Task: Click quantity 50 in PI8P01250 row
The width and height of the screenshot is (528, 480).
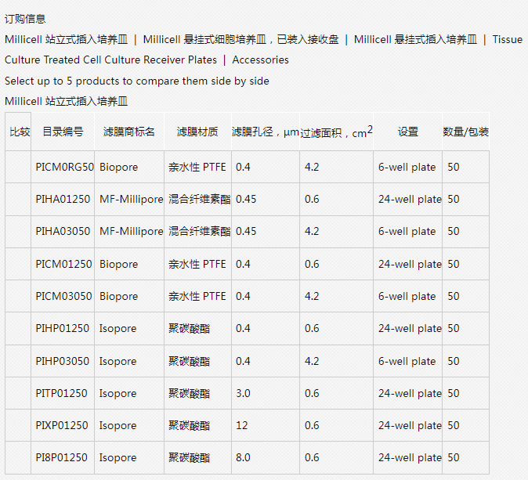Action: point(454,457)
